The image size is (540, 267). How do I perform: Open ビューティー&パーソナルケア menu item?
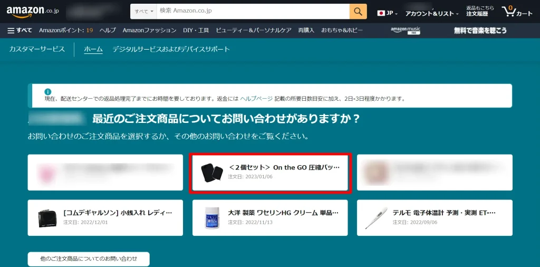click(254, 30)
